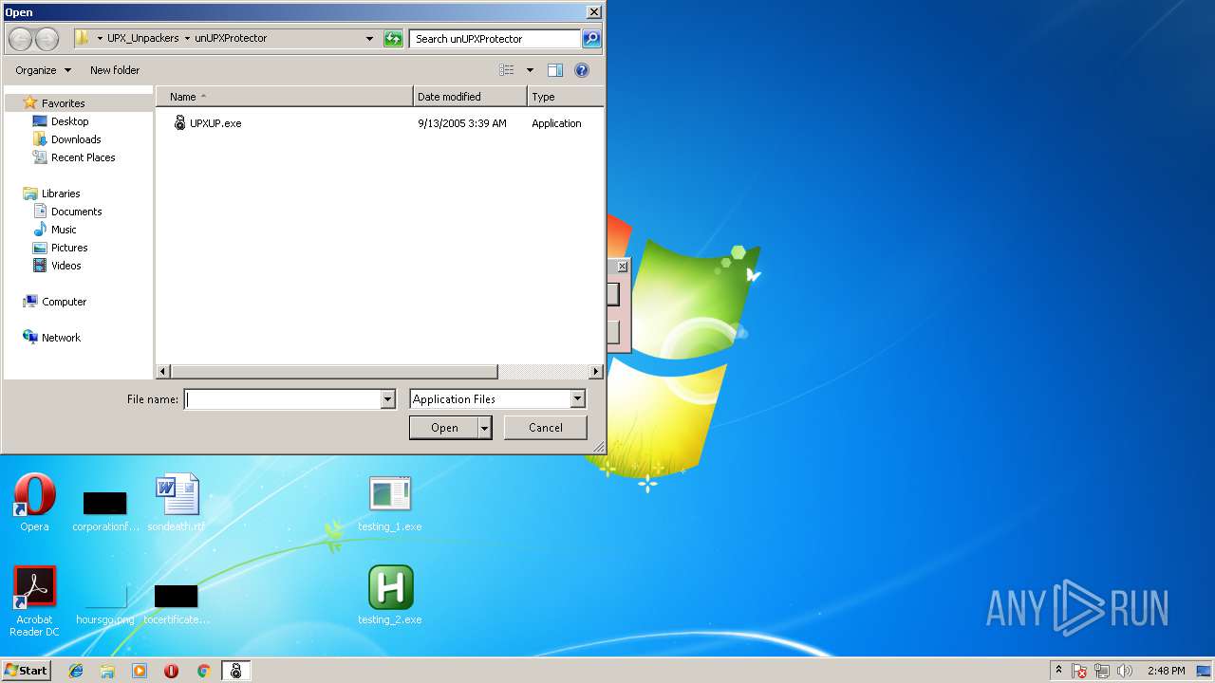Open the Opera taskbar icon
The height and width of the screenshot is (683, 1215).
click(171, 671)
